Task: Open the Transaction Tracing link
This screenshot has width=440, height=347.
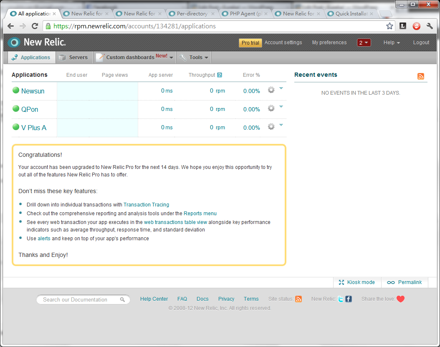Action: coord(146,205)
